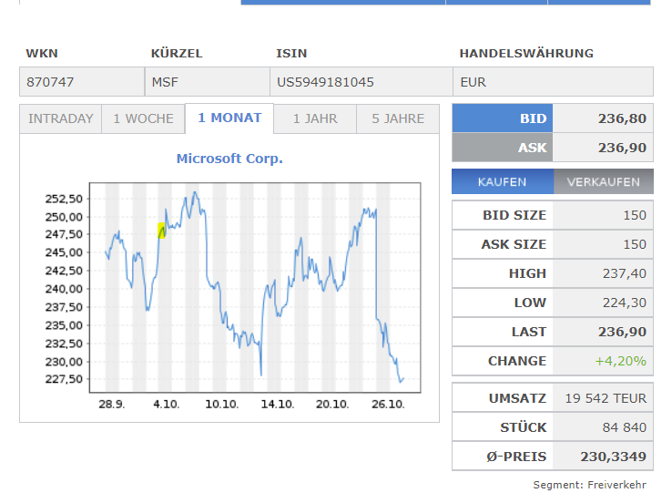The width and height of the screenshot is (672, 493).
Task: Click the CHANGE value +4,20%
Action: tap(620, 361)
